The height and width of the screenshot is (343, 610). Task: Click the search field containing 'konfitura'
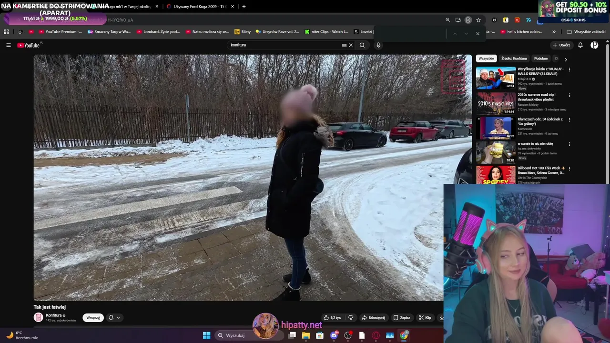pos(285,45)
